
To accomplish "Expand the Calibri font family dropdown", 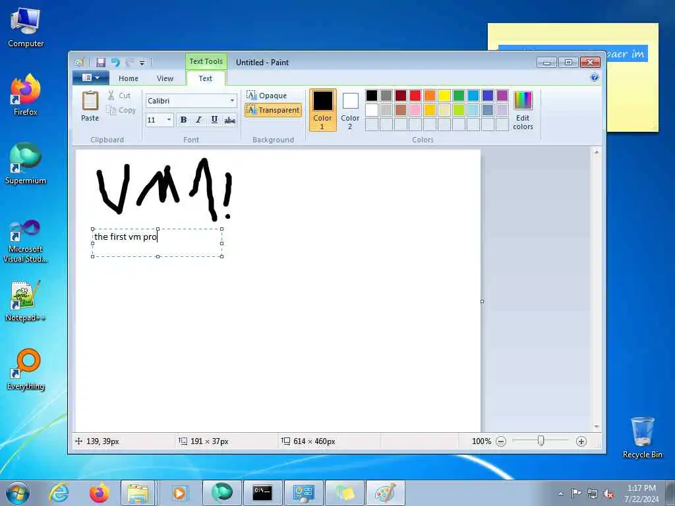I will [x=232, y=101].
